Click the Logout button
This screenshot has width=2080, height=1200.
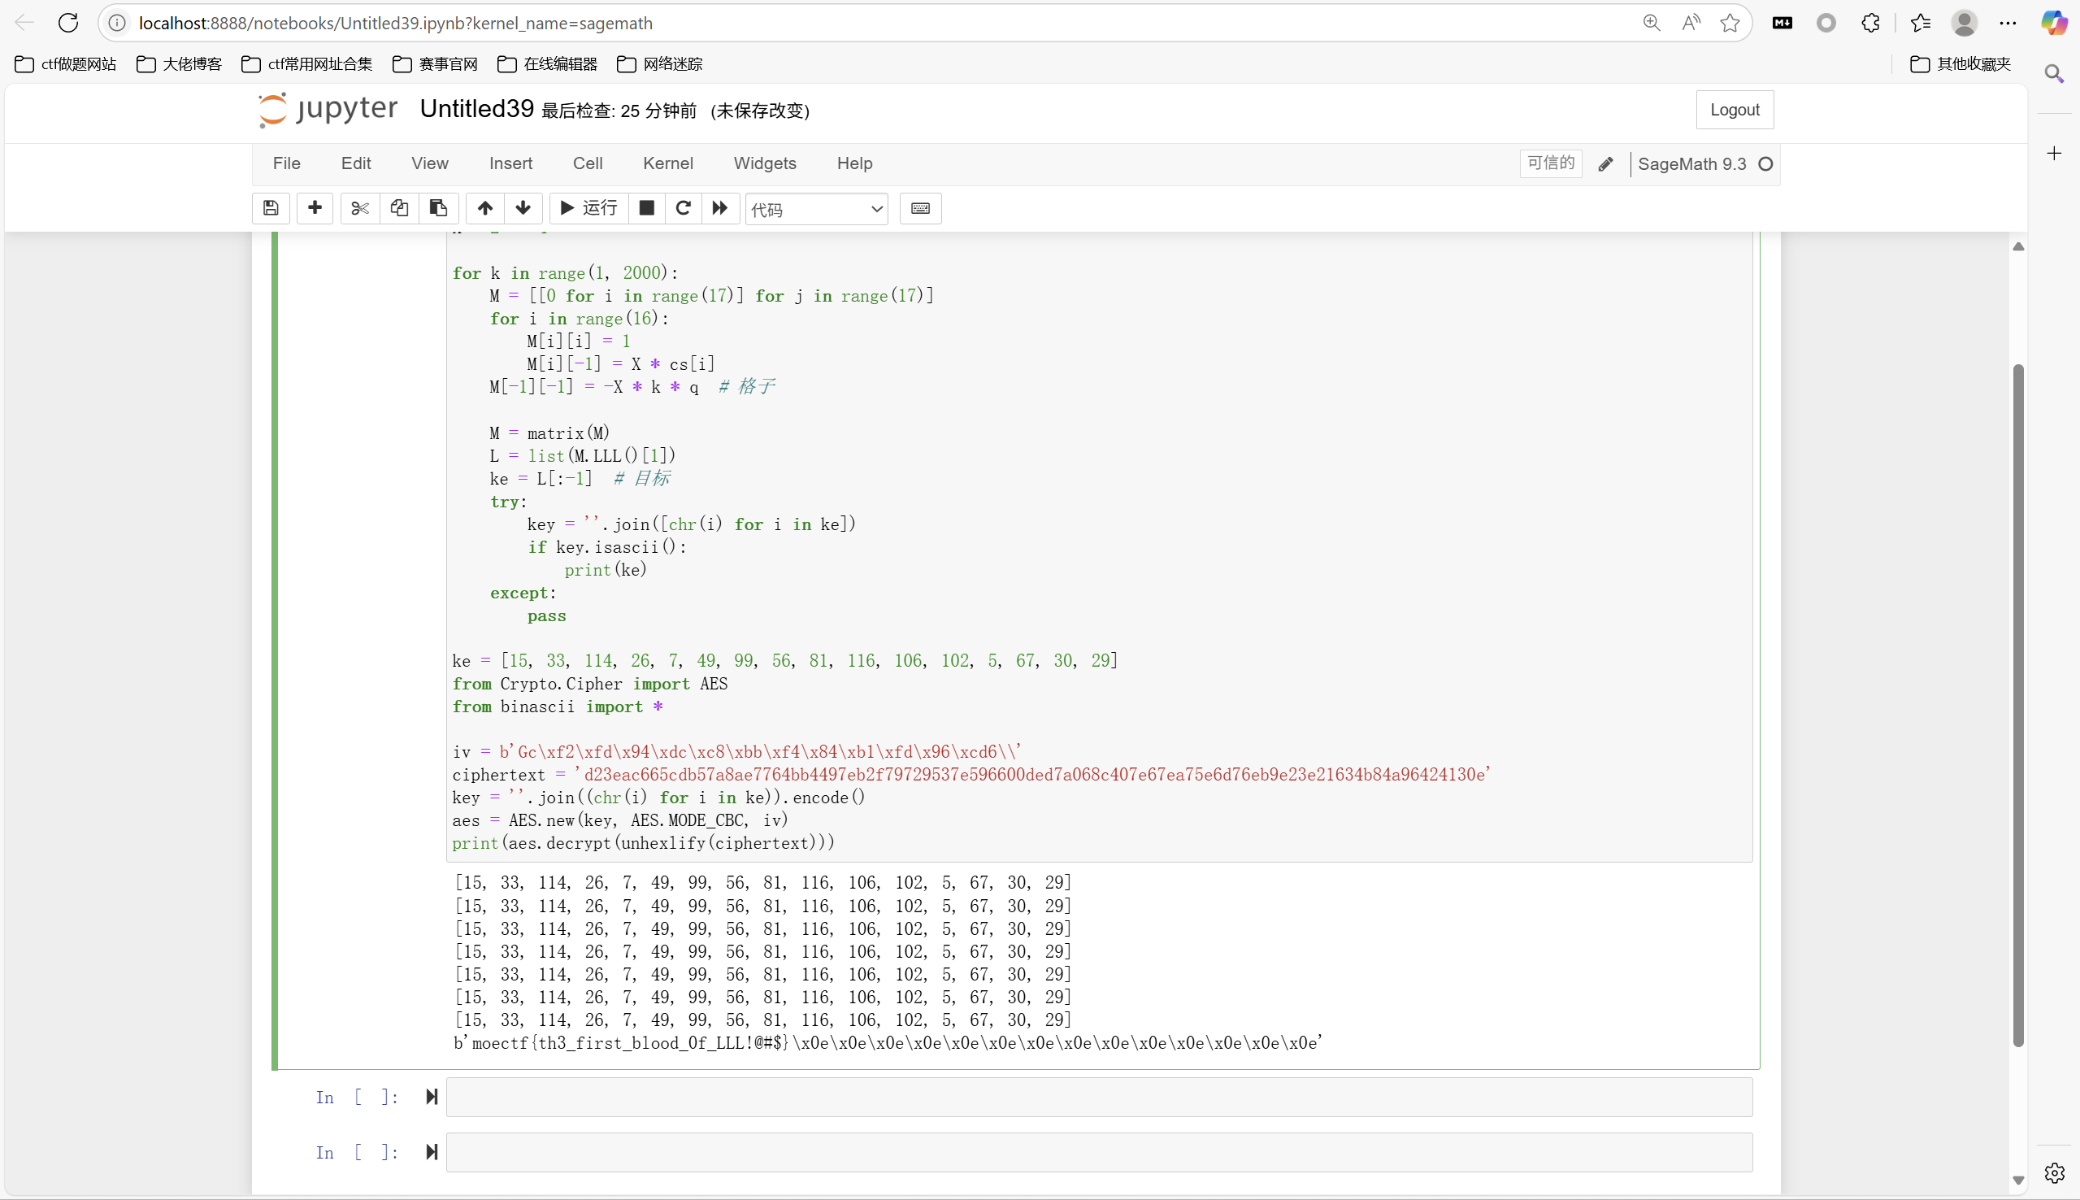pos(1735,110)
